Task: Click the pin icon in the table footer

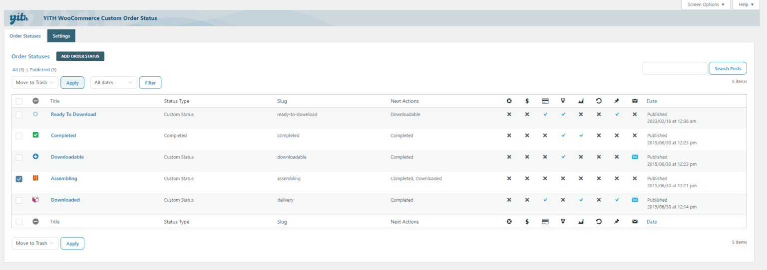Action: click(617, 222)
